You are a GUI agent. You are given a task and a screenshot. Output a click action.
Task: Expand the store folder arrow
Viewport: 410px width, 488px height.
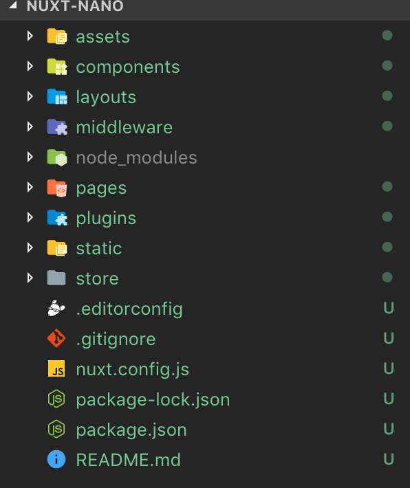(30, 278)
